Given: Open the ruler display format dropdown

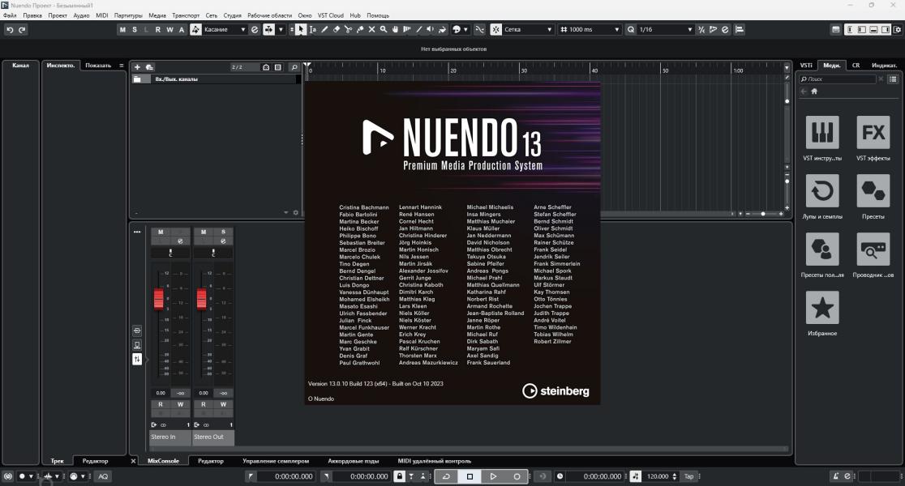Looking at the screenshot, I should pos(786,67).
